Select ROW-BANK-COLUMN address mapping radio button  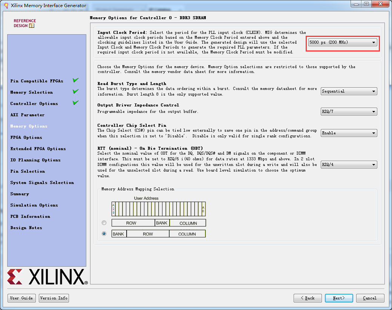coord(104,223)
